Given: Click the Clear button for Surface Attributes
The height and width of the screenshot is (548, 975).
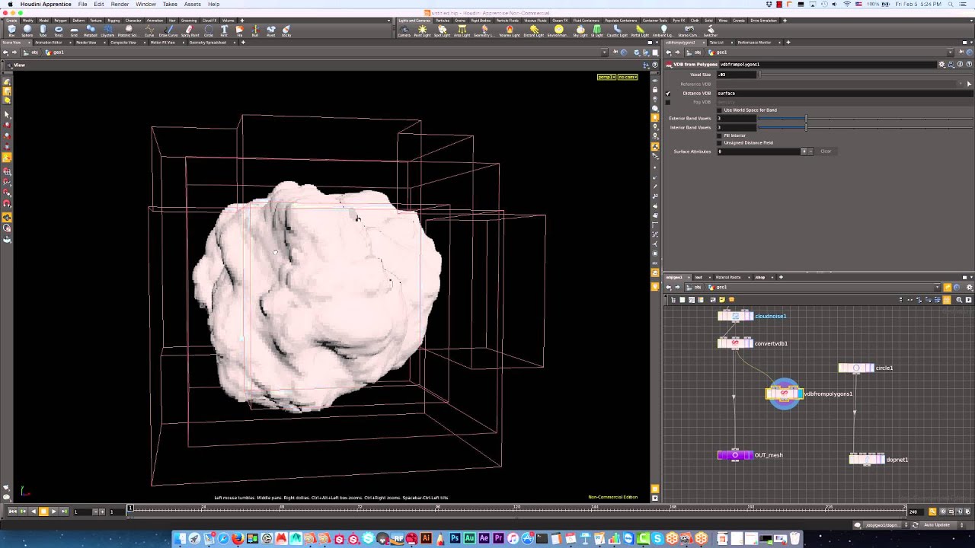Looking at the screenshot, I should 826,151.
